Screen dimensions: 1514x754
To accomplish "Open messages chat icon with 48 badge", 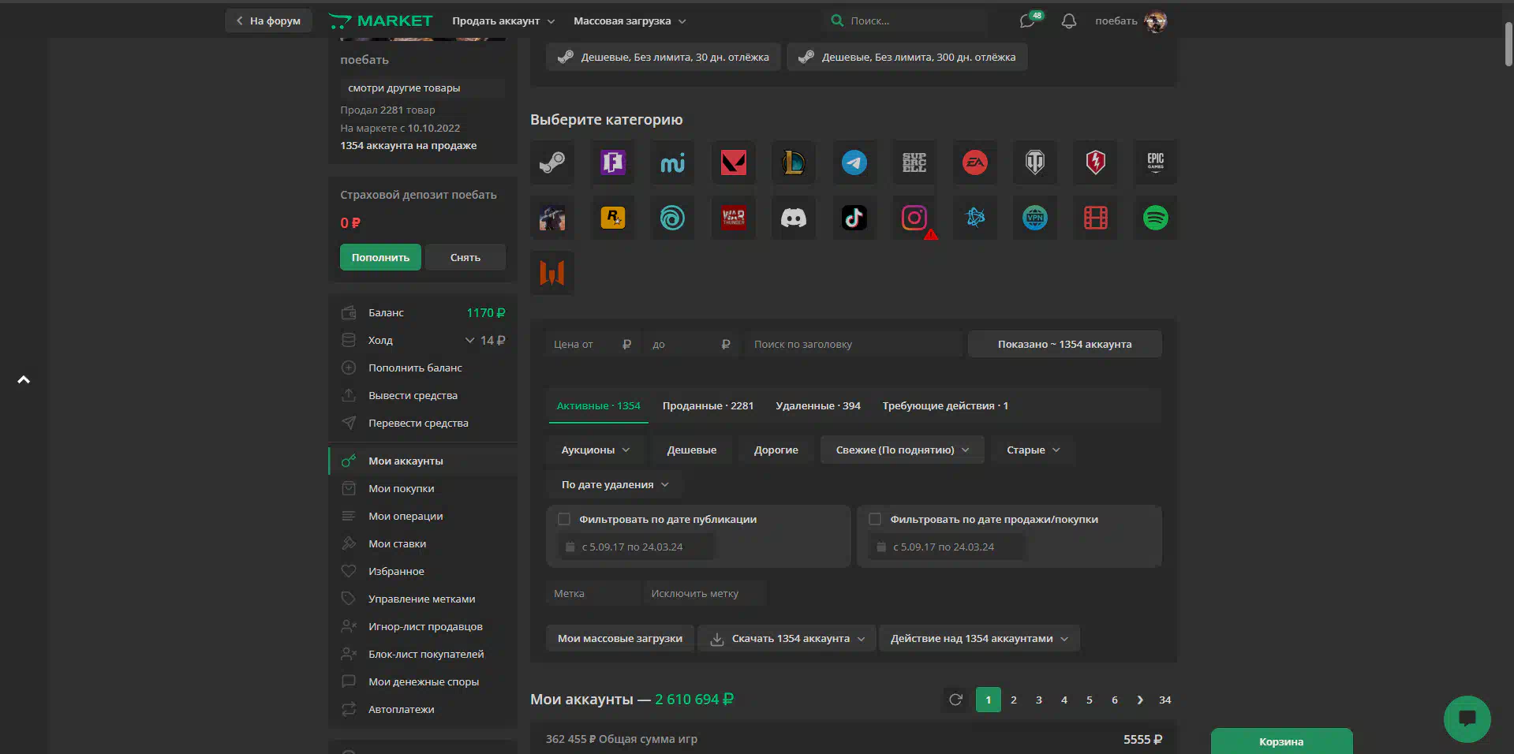I will click(x=1028, y=21).
